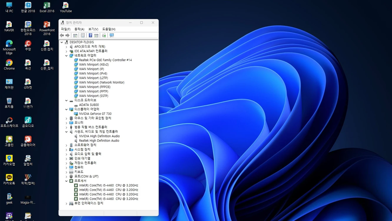Viewport: 392px width, 221px height.
Task: Open the 파일(F) menu
Action: click(66, 29)
